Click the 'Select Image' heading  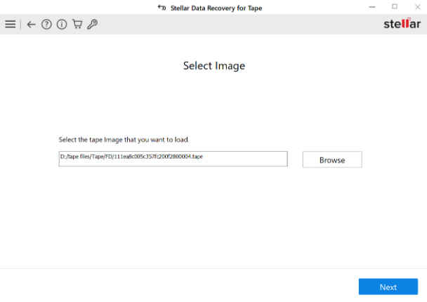pos(214,66)
